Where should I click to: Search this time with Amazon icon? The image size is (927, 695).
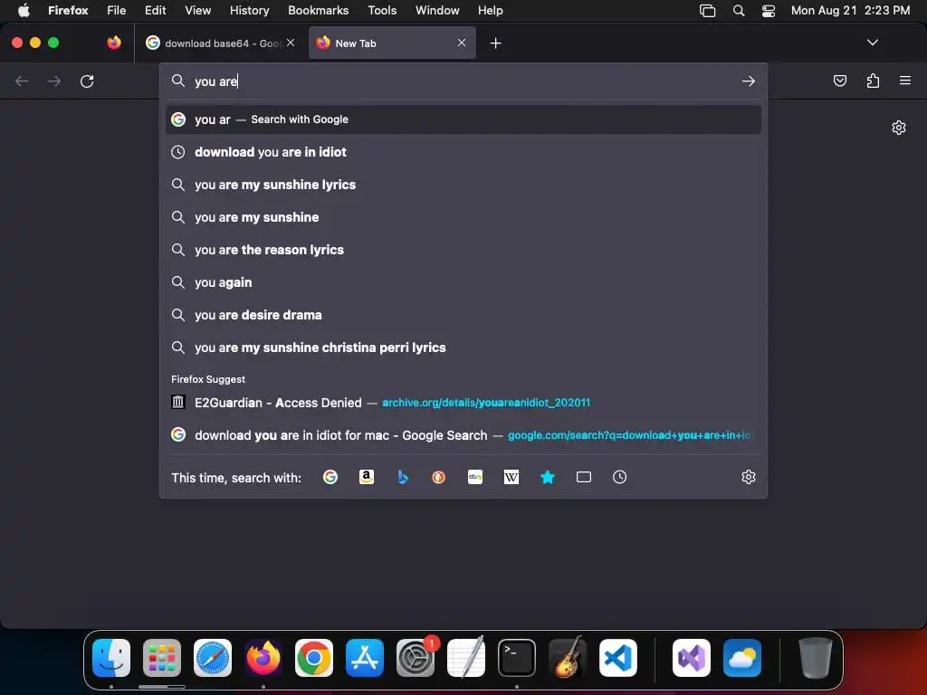point(367,477)
